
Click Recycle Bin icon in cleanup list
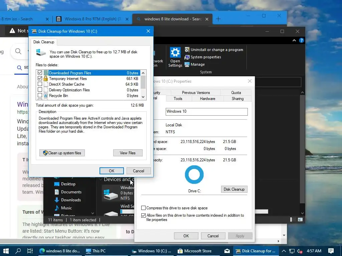pos(45,95)
